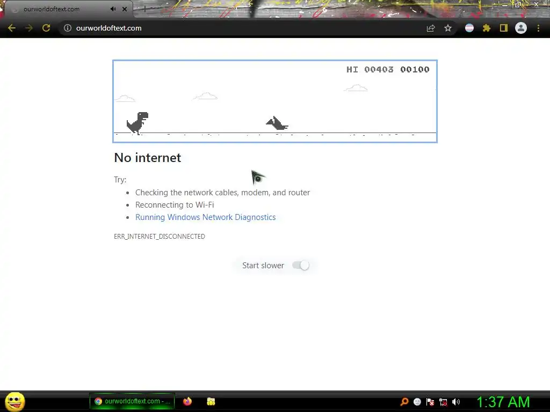Click the 1:37 AM taskbar clock
The image size is (550, 412).
503,402
